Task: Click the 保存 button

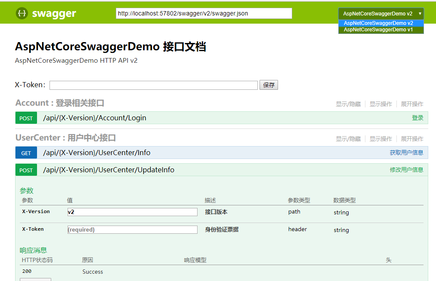Action: [x=269, y=85]
